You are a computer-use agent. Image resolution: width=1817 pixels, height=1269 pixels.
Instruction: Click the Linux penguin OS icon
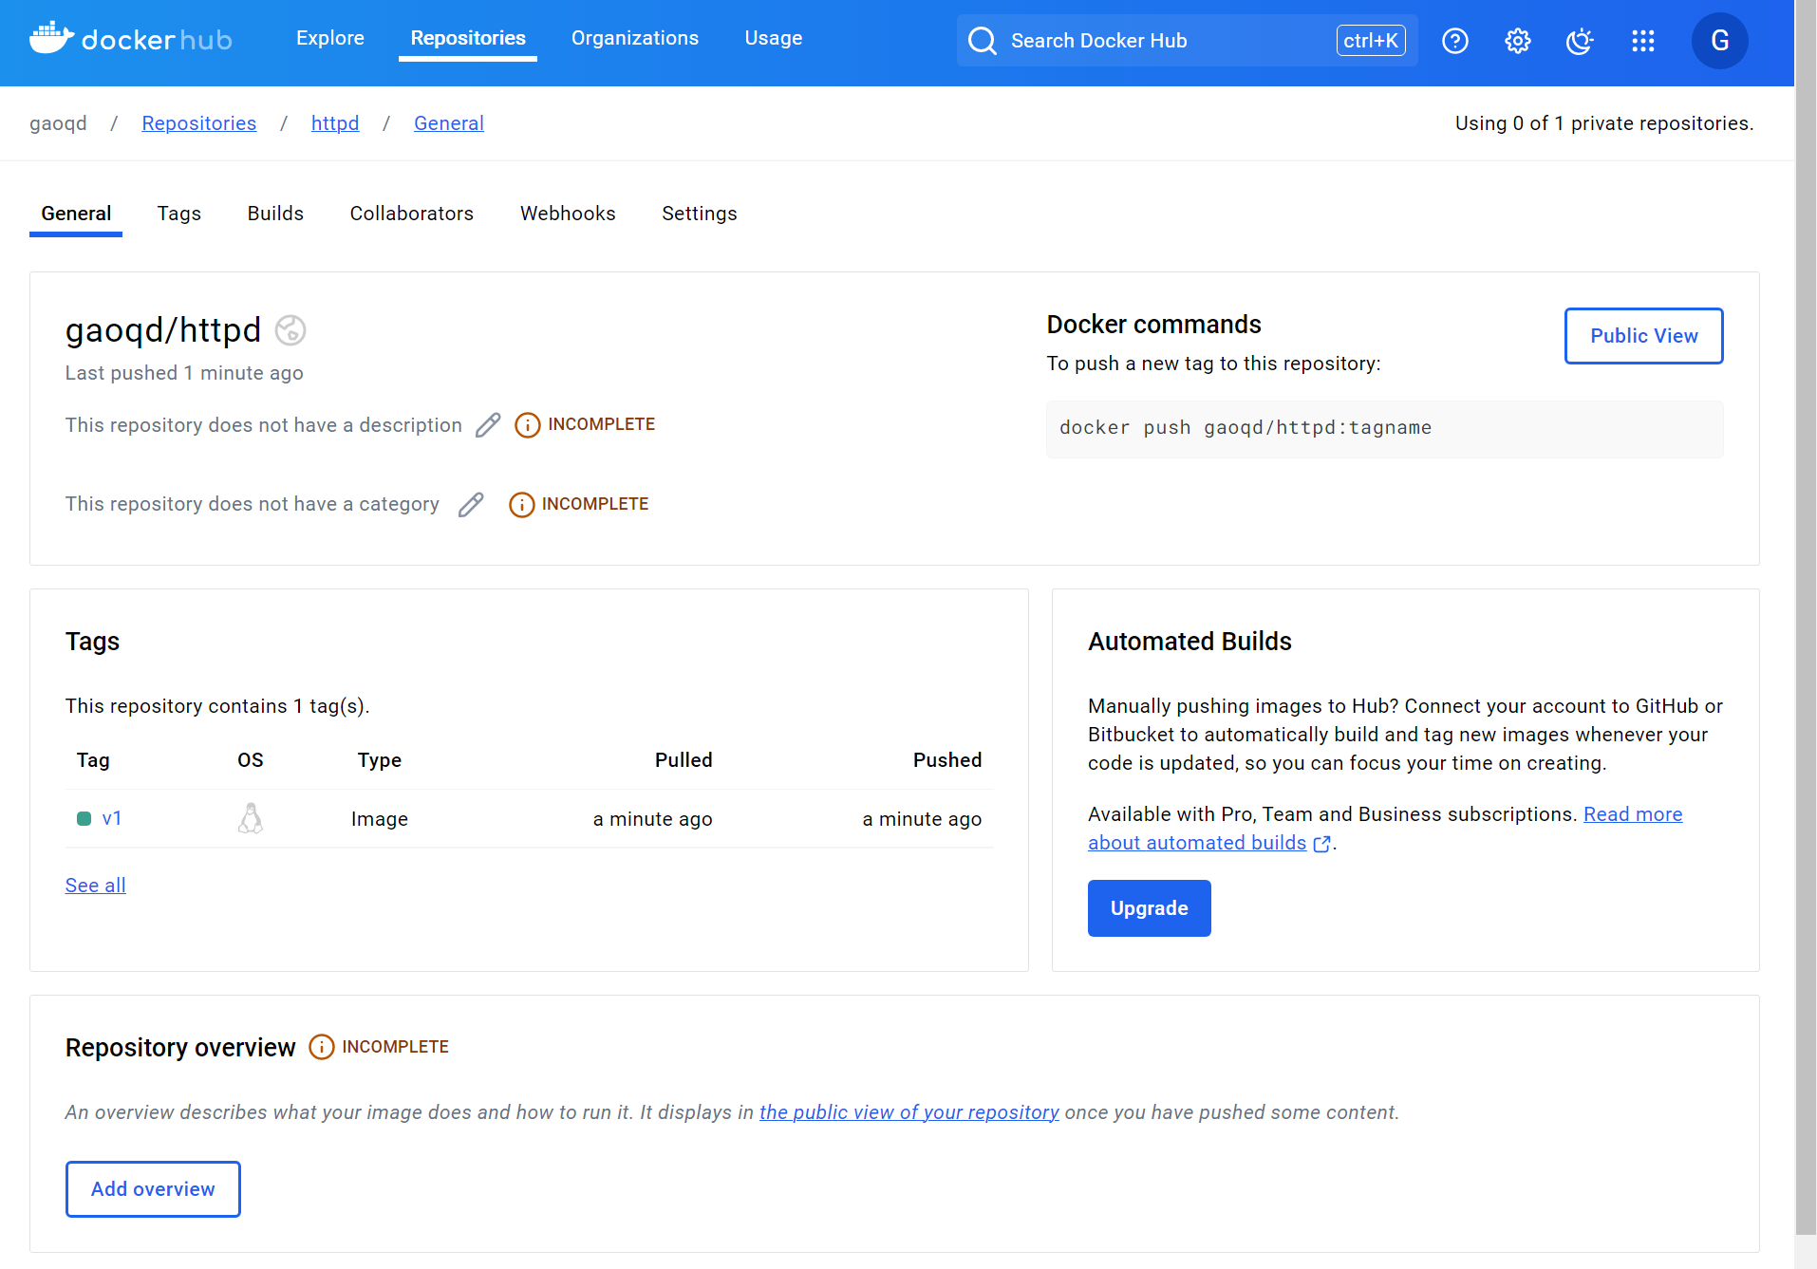pos(251,818)
